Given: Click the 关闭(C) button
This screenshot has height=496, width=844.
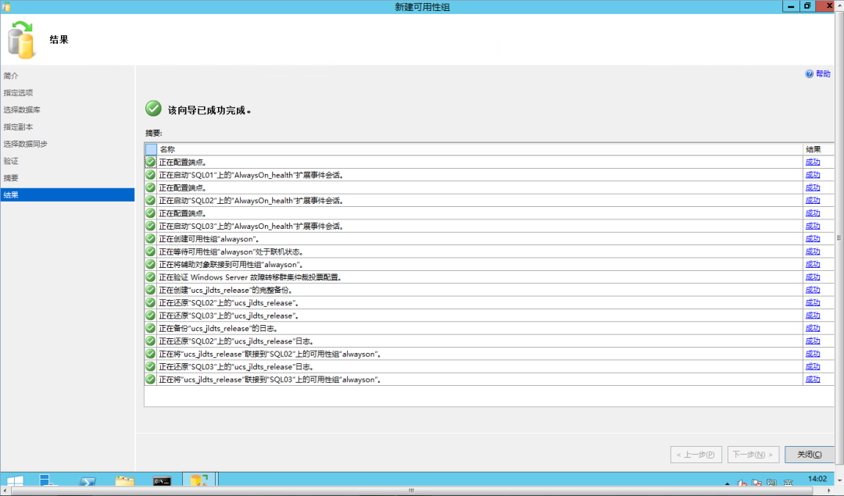Looking at the screenshot, I should pos(809,455).
